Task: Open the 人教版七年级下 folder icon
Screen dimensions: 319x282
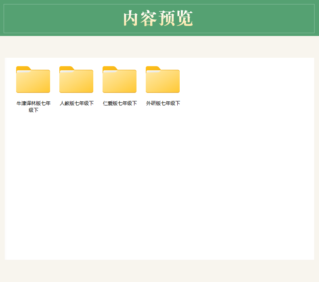Action: click(x=76, y=80)
